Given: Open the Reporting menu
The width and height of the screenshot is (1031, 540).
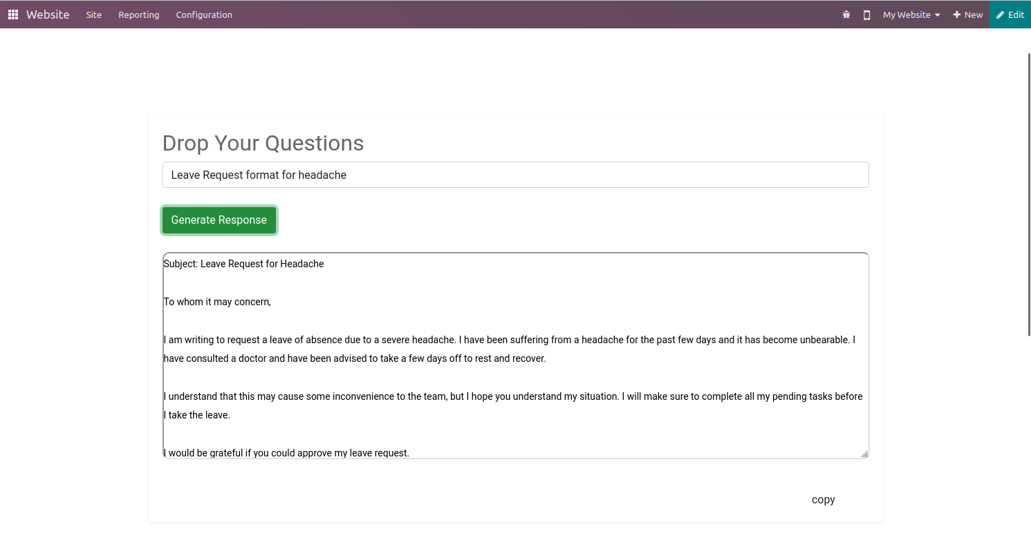Looking at the screenshot, I should [138, 15].
